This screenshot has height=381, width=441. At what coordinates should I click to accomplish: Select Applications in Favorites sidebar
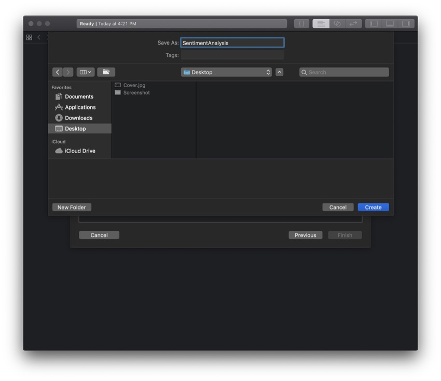click(x=79, y=107)
